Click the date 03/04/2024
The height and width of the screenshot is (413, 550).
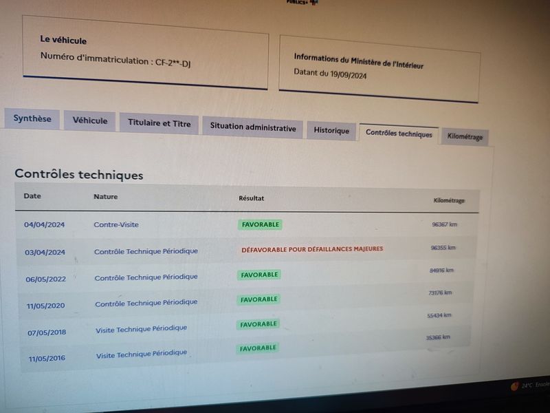(45, 252)
